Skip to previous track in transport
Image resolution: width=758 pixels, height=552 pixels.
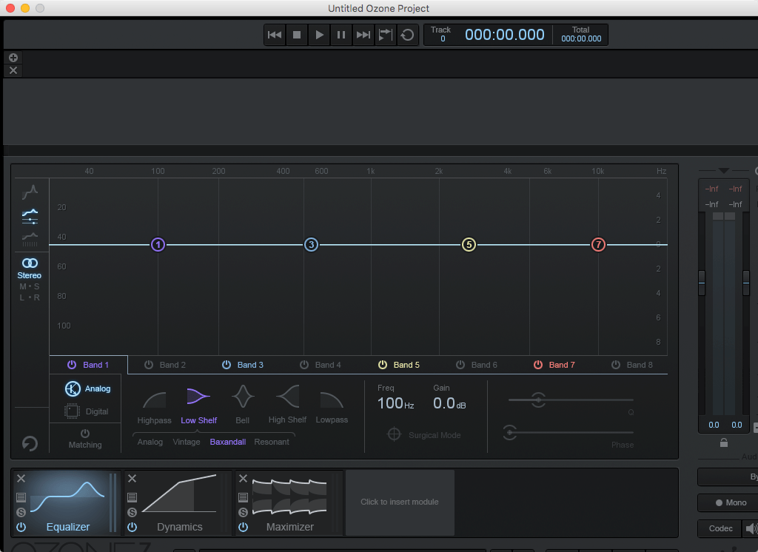point(275,35)
